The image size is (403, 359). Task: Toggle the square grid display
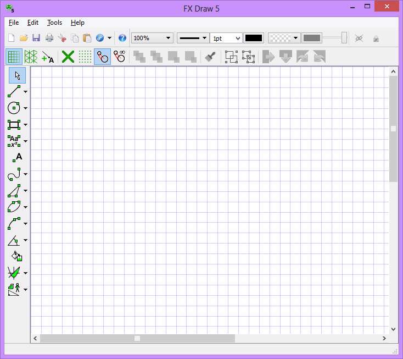point(14,57)
